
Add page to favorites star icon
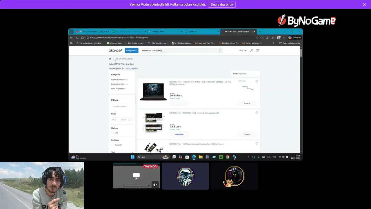click(261, 37)
